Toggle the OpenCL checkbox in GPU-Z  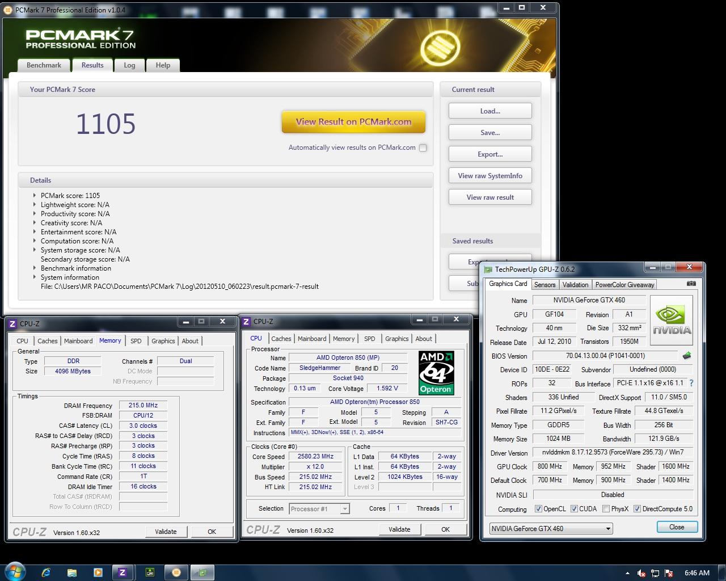[538, 509]
